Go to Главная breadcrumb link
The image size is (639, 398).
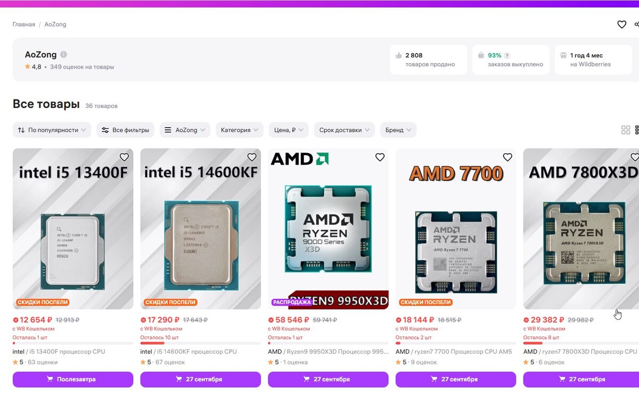tap(24, 24)
